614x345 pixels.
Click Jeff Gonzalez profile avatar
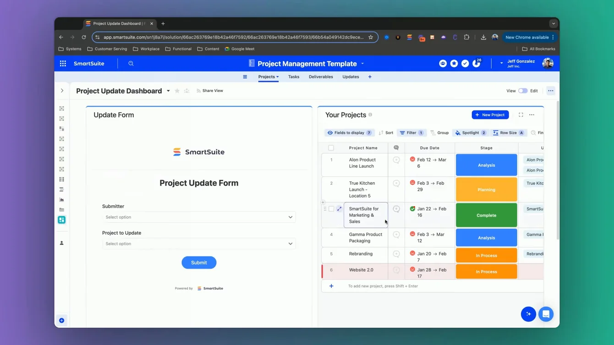(548, 64)
